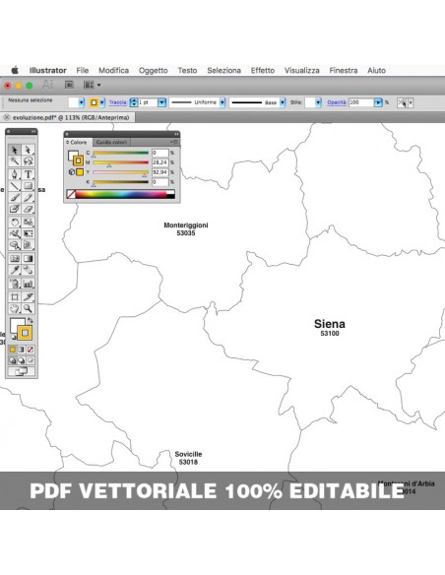This screenshot has height=575, width=445.
Task: Open the Stile graphic style dropdown
Action: pos(318,102)
